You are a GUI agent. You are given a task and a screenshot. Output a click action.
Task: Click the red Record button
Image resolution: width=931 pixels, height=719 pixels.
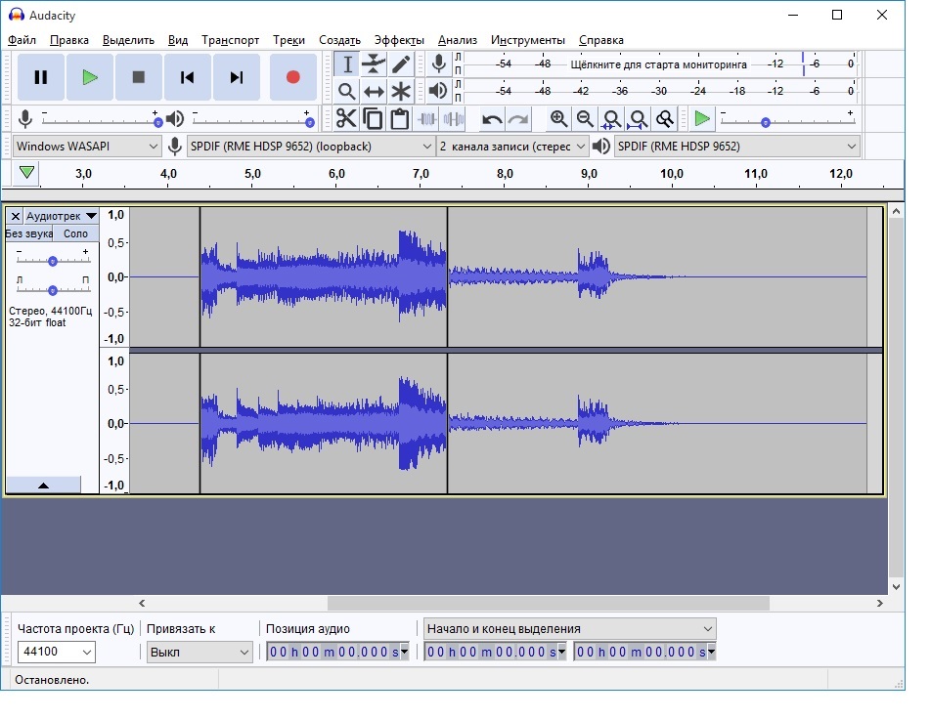[292, 77]
